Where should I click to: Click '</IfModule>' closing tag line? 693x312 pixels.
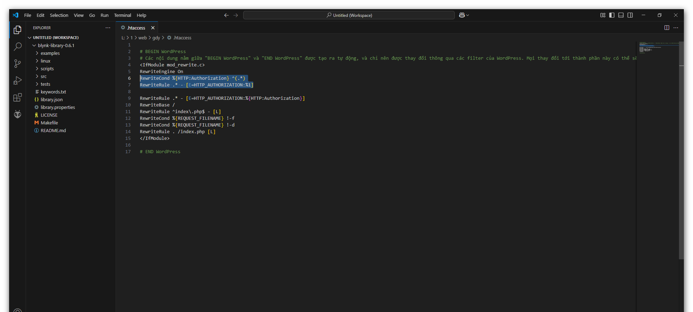[x=155, y=138]
